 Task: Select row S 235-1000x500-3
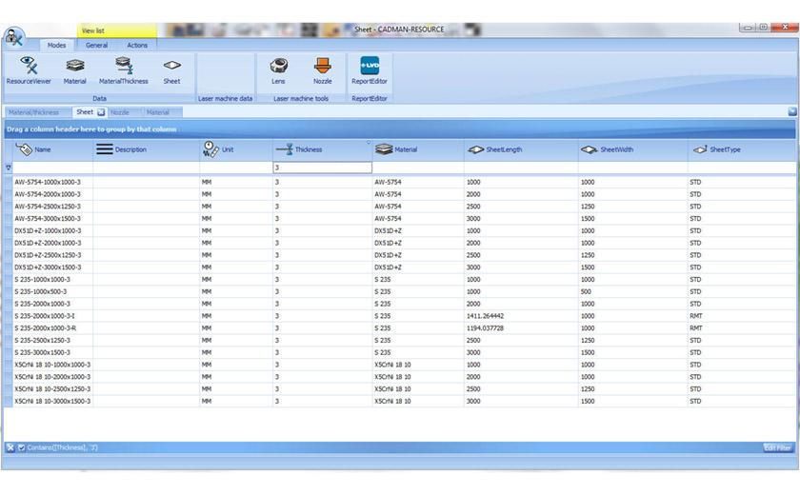click(400, 291)
